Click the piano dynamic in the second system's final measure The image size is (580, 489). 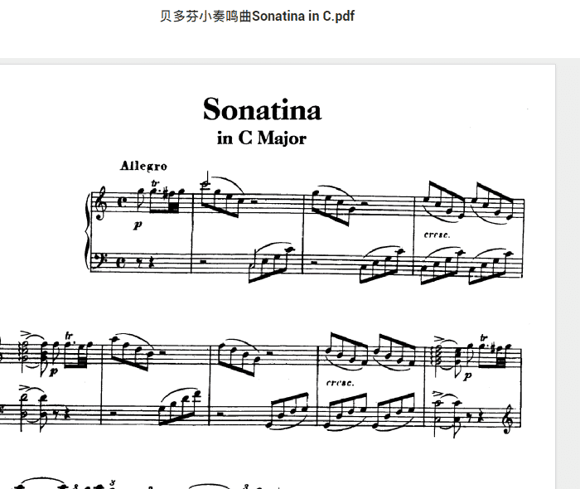(x=467, y=375)
